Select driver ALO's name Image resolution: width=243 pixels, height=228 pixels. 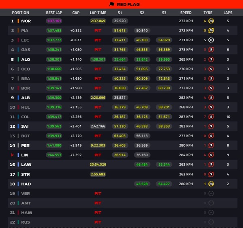coord(26,59)
